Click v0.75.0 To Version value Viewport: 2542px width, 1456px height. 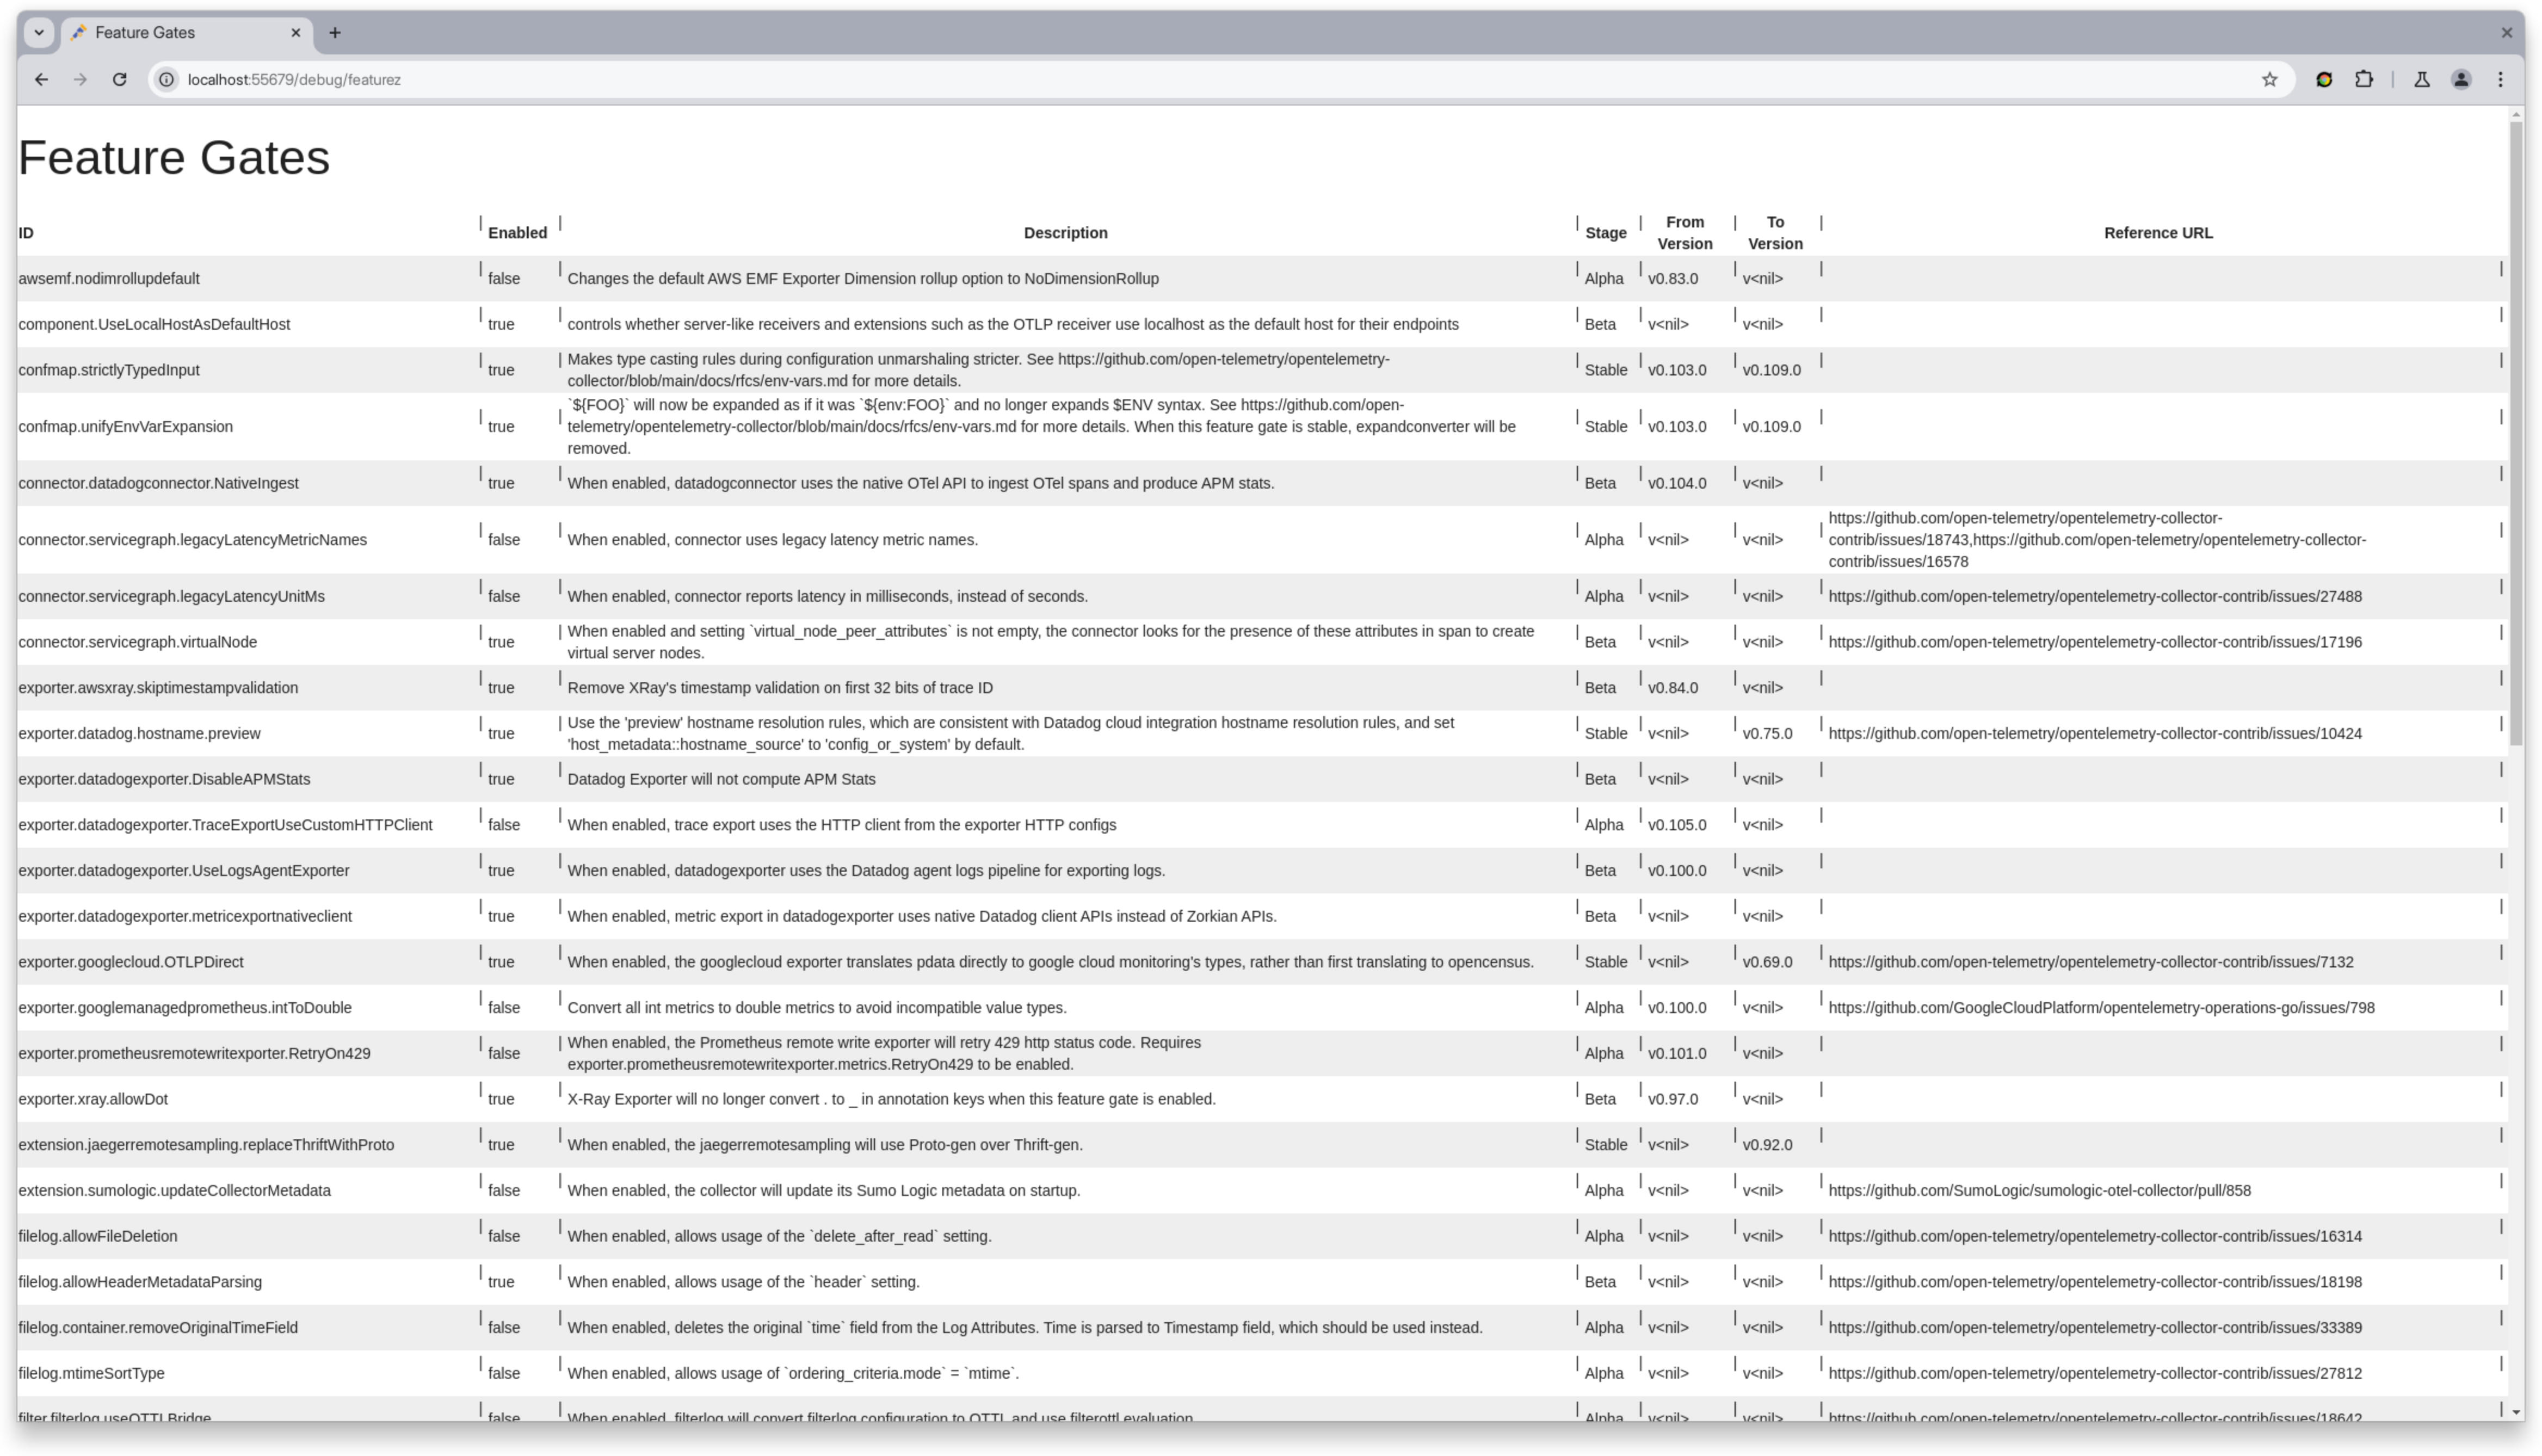[x=1767, y=734]
